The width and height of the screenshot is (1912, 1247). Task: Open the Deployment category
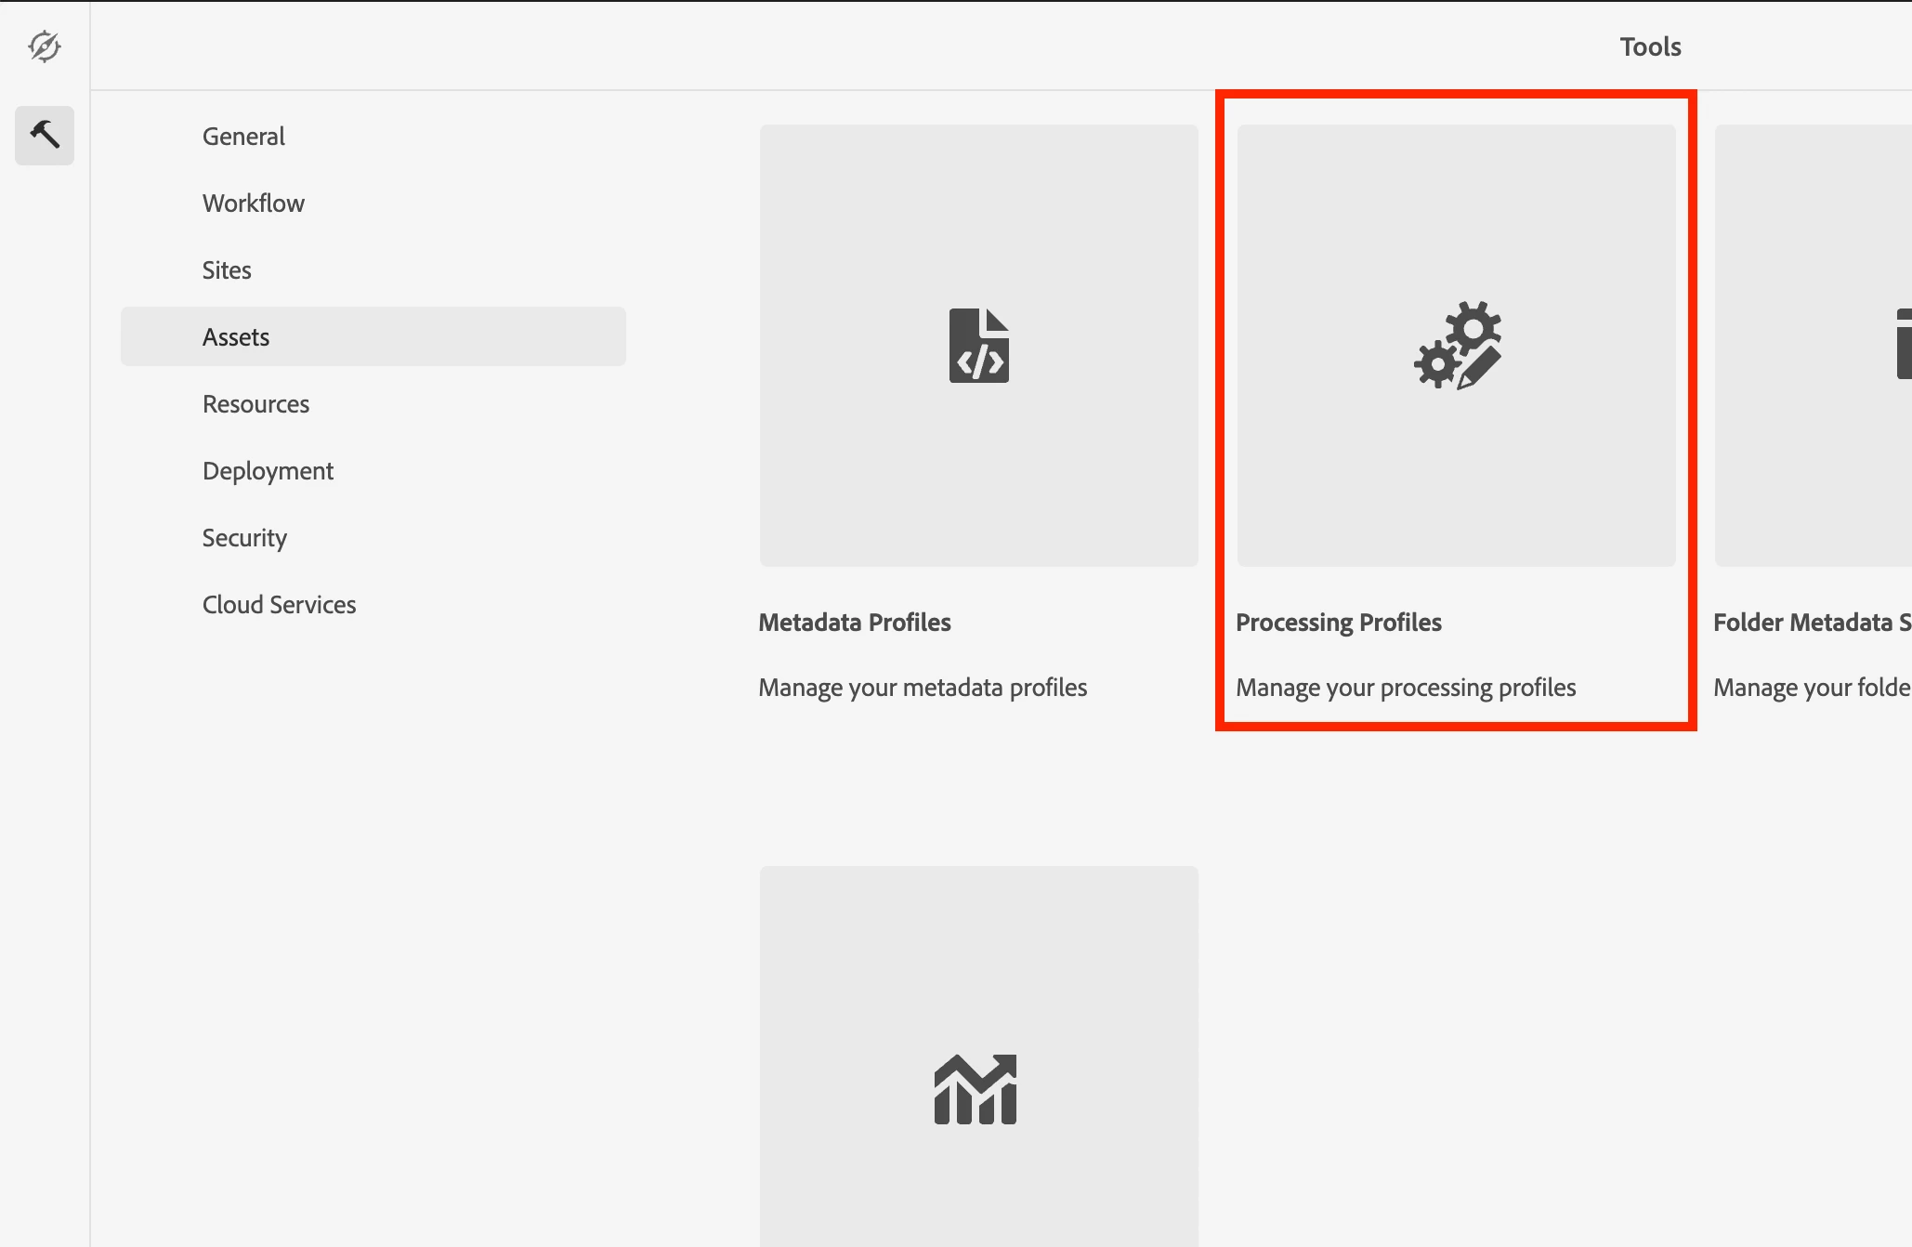click(268, 470)
